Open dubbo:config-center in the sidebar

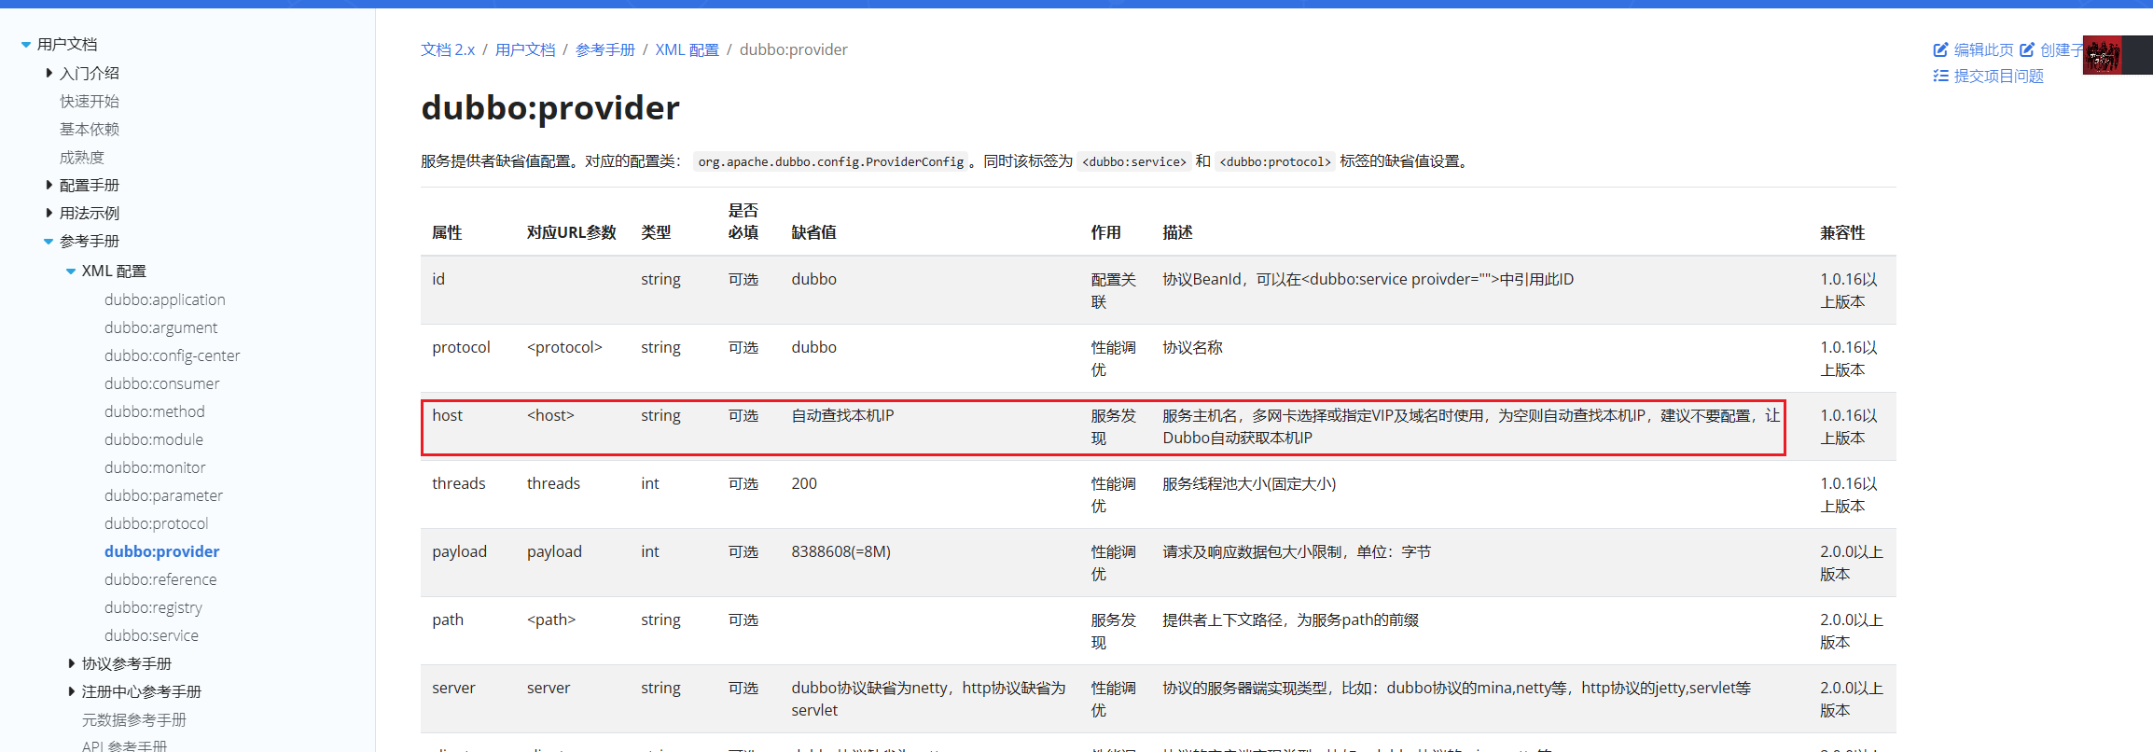tap(173, 355)
